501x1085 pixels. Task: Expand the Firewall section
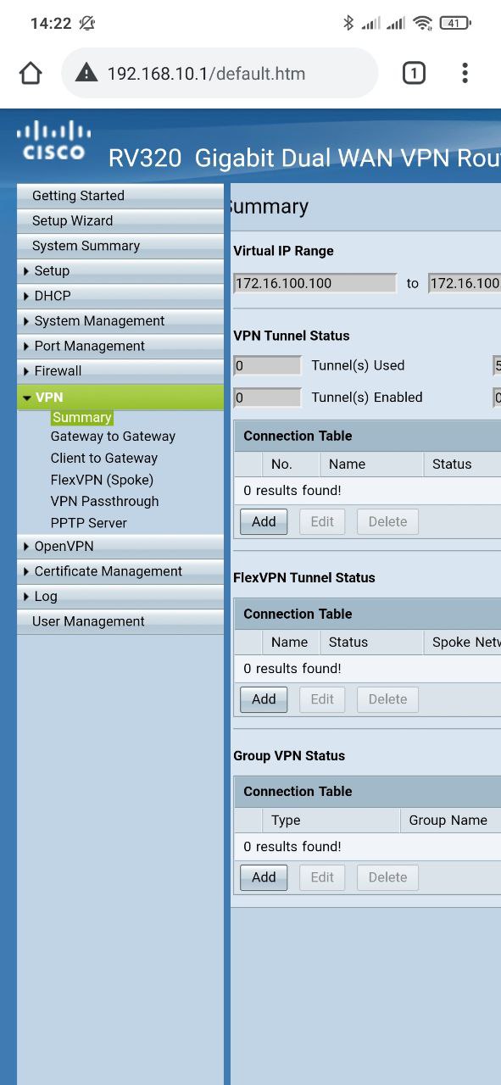pyautogui.click(x=120, y=370)
